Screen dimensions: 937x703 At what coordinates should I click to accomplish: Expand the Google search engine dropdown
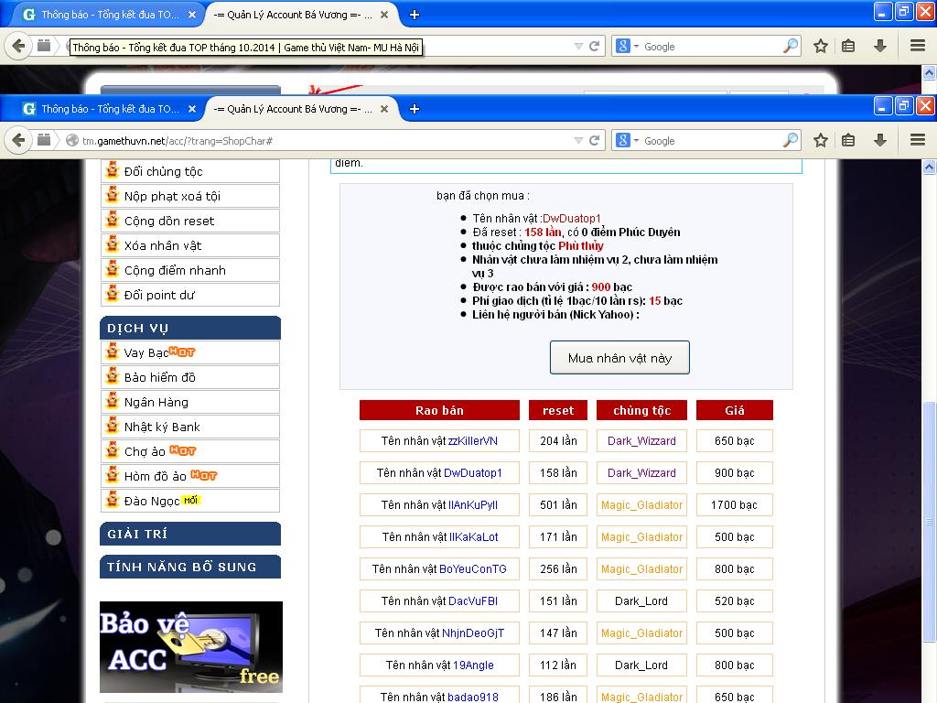[x=628, y=140]
